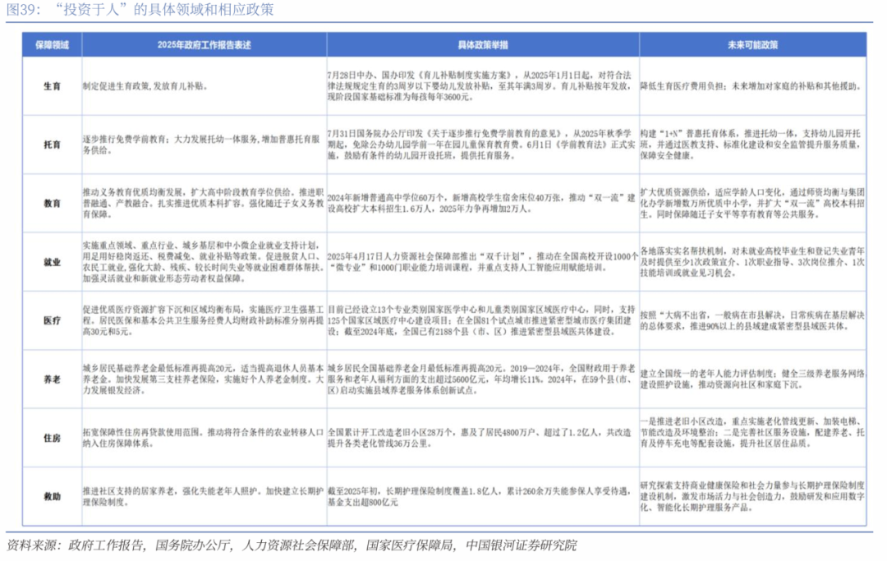Select the 住房 row label

pyautogui.click(x=52, y=437)
